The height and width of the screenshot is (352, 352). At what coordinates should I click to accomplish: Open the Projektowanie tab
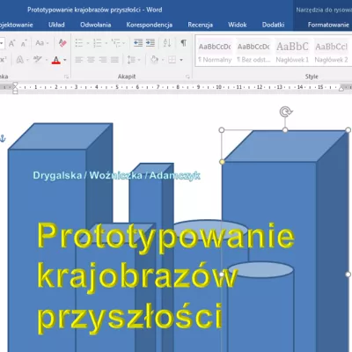pos(17,25)
